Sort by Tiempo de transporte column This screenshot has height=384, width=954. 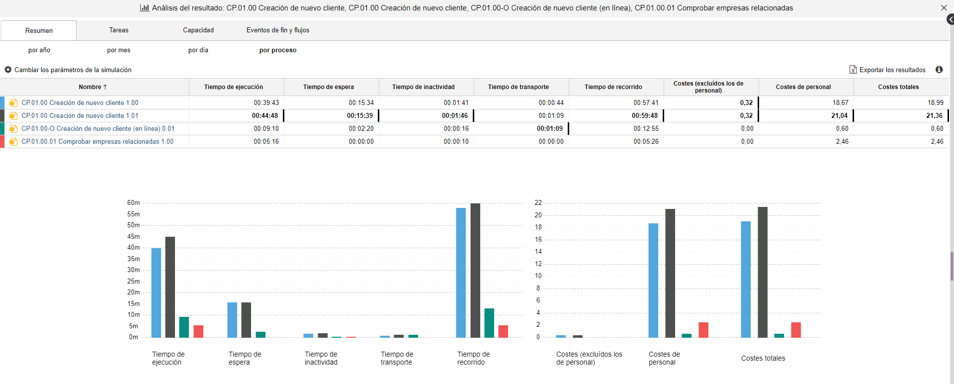(x=521, y=87)
